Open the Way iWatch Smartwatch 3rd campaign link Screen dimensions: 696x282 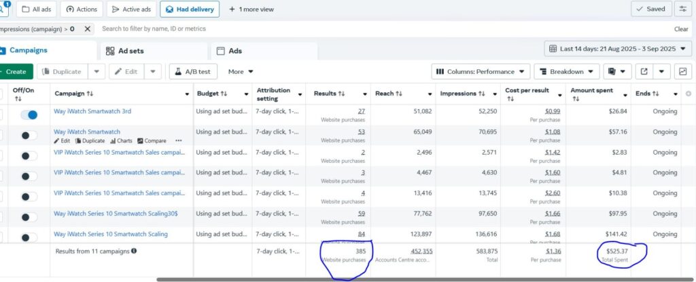(x=92, y=111)
